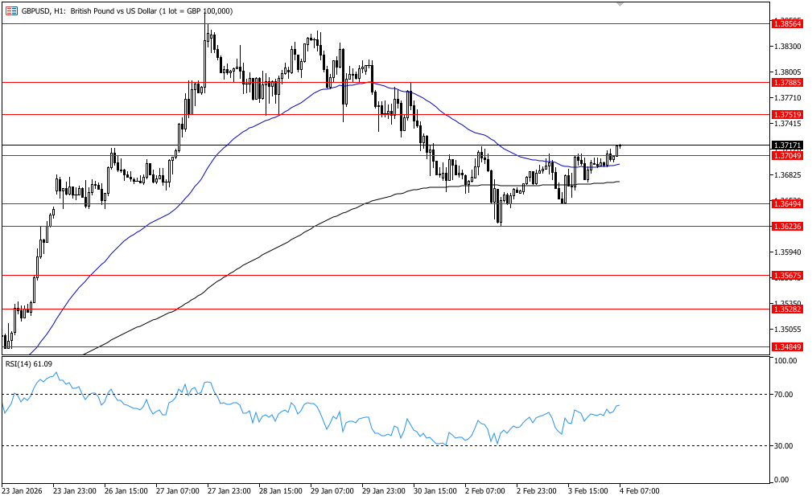Click the RSI(14) 61.09 indicator label
The height and width of the screenshot is (500, 812).
29,364
